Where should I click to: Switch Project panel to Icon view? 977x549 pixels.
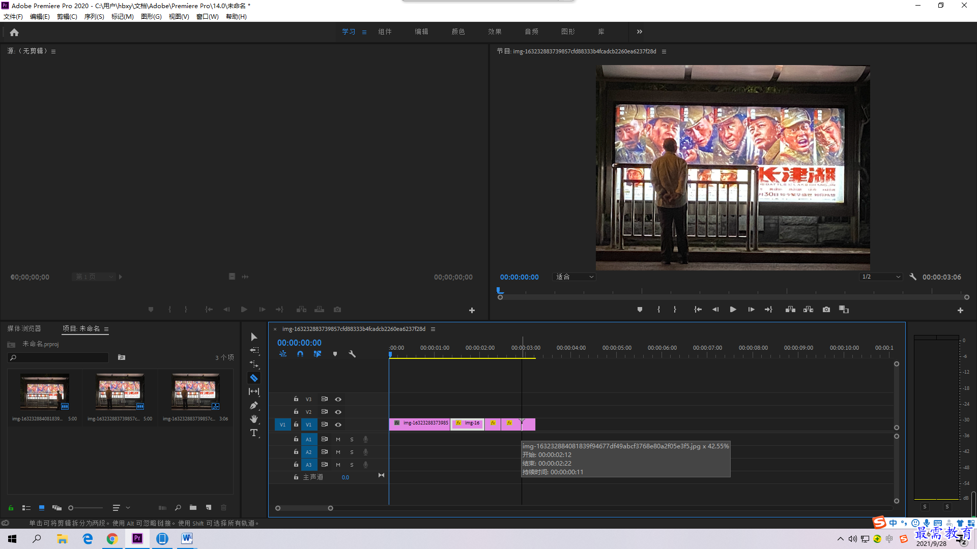click(42, 508)
